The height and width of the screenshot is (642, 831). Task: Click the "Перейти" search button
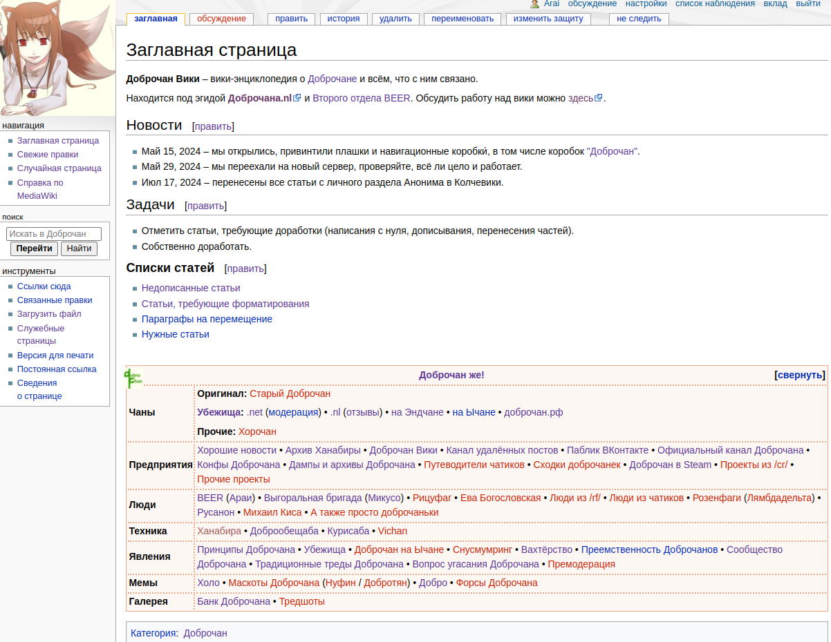click(34, 249)
